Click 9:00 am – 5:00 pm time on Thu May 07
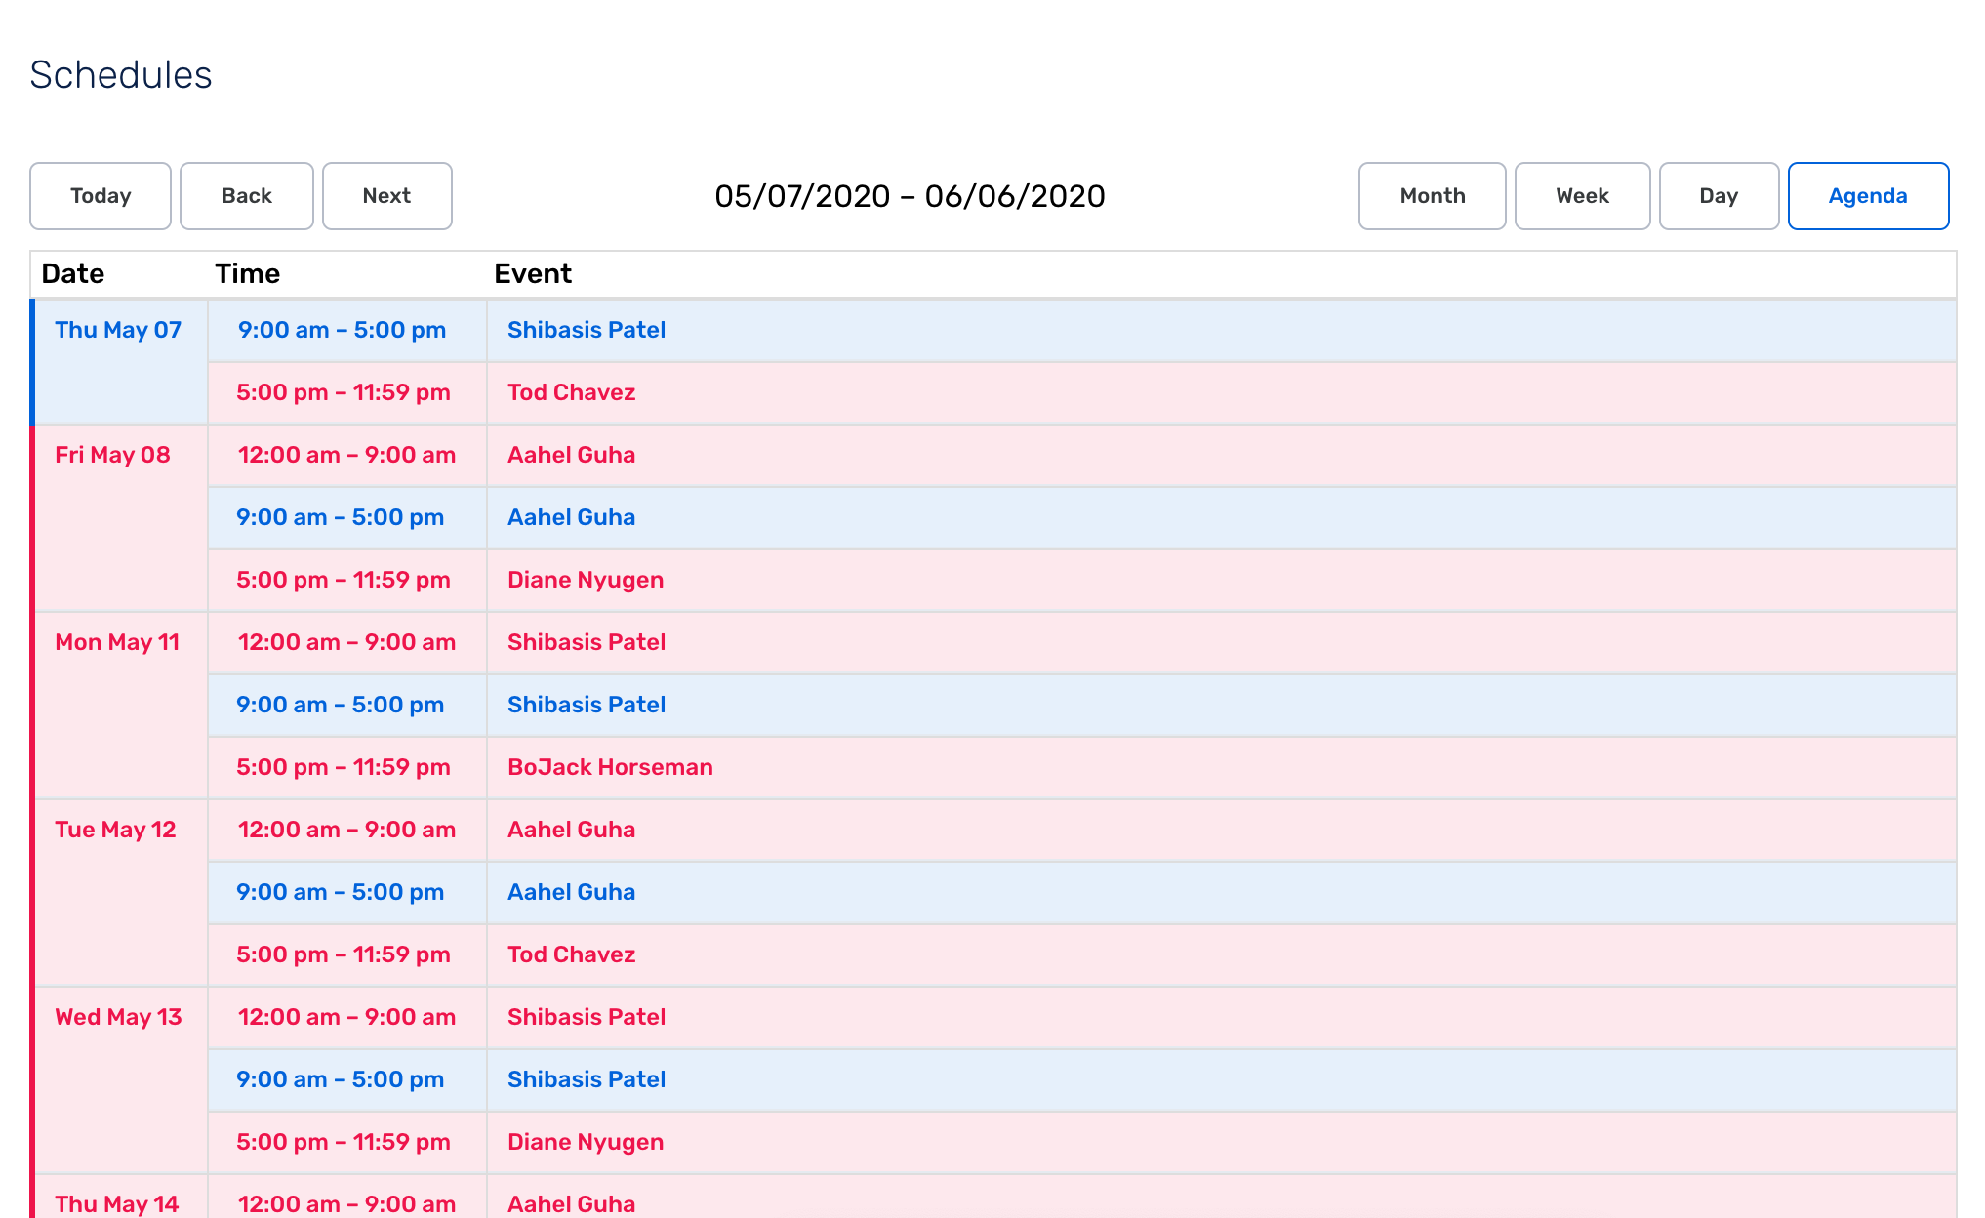Image resolution: width=1985 pixels, height=1218 pixels. coord(347,330)
